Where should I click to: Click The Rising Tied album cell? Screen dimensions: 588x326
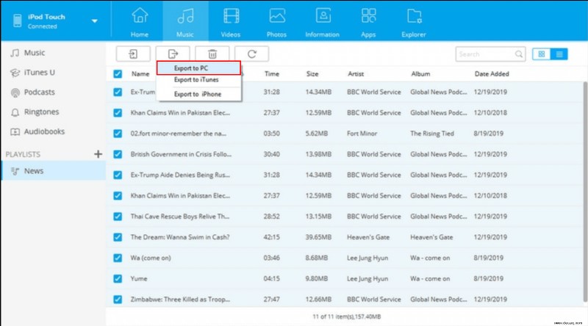(432, 134)
